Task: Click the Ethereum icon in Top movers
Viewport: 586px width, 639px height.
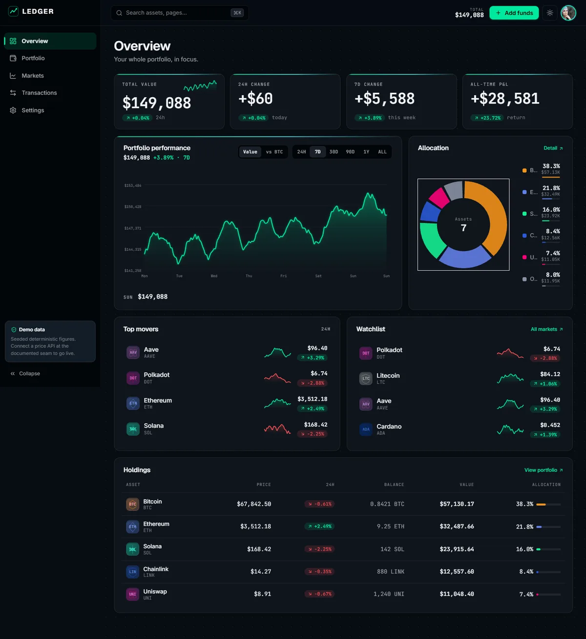Action: [133, 404]
